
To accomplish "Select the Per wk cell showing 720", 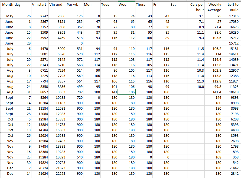I will click(x=74, y=97).
